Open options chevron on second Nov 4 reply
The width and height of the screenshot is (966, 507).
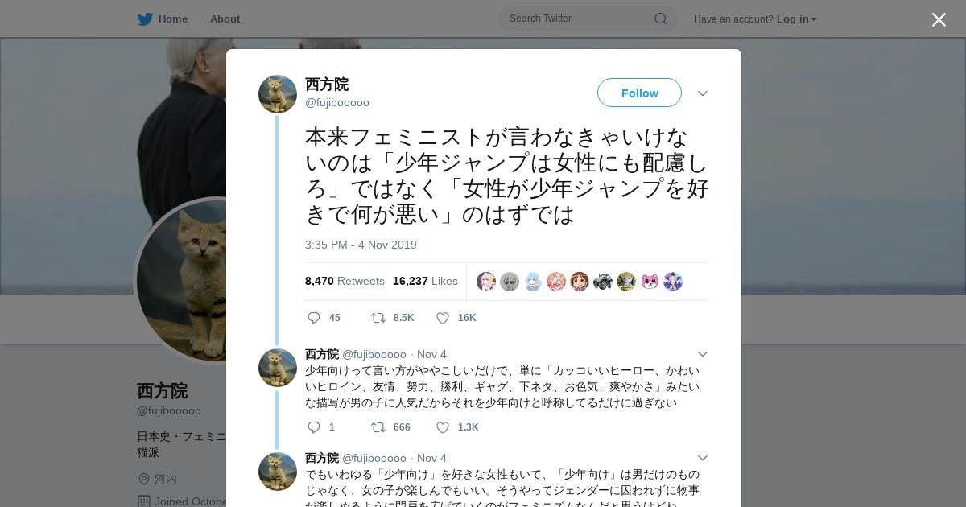point(702,458)
